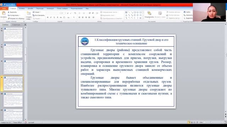
Task: Open the Анимация ribbon tab
Action: point(50,8)
